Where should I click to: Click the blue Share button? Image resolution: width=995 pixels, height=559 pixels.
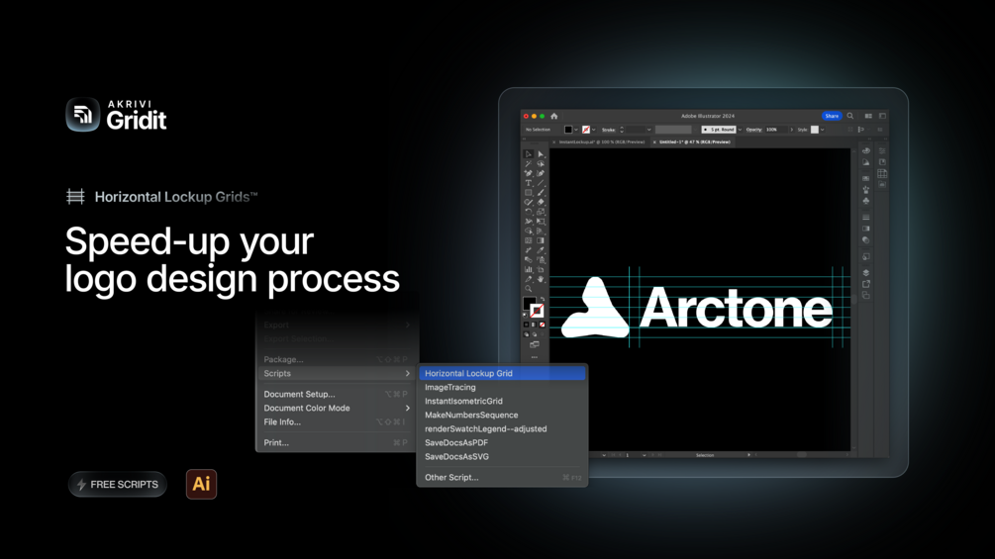click(832, 116)
